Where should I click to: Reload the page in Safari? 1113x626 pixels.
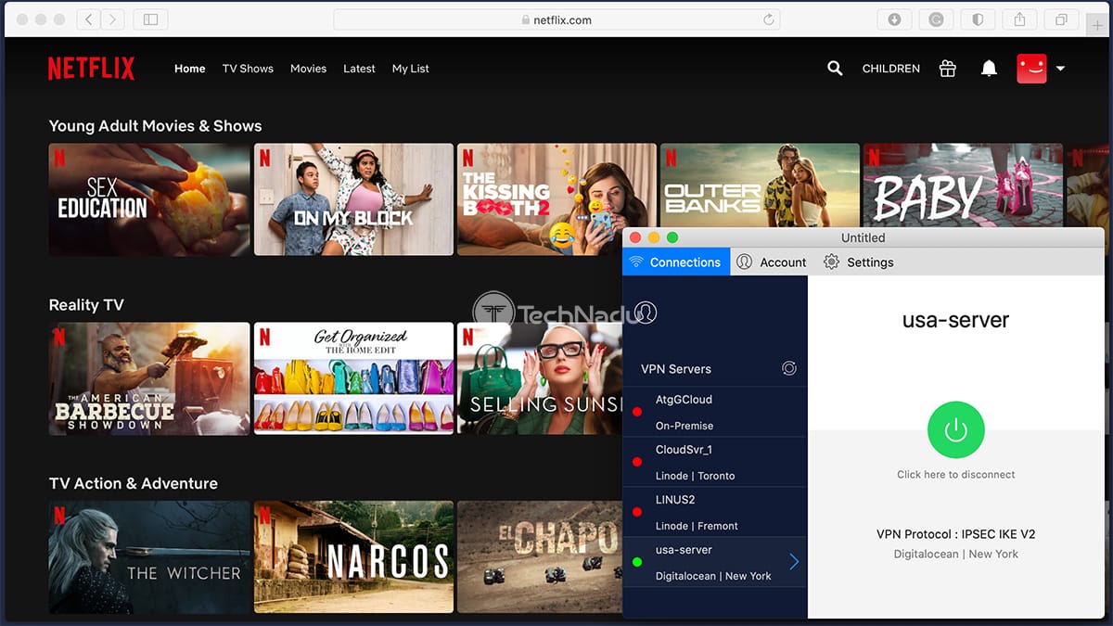[x=768, y=19]
